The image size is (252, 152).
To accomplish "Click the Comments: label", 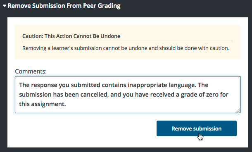I will tap(31, 71).
